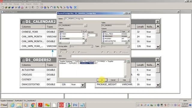Select left-side cardinality radio Unknown
Image resolution: width=192 pixels, height=108 pixels.
tap(79, 52)
